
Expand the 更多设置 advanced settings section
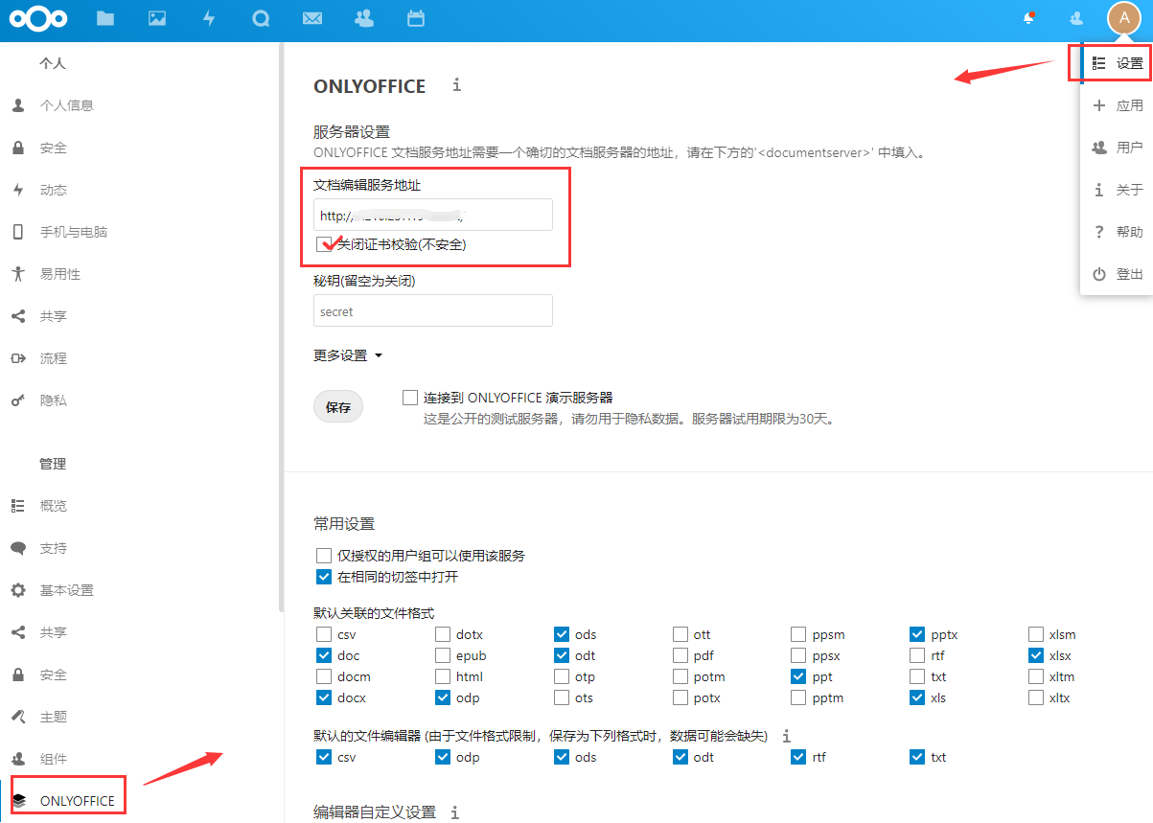pyautogui.click(x=348, y=355)
